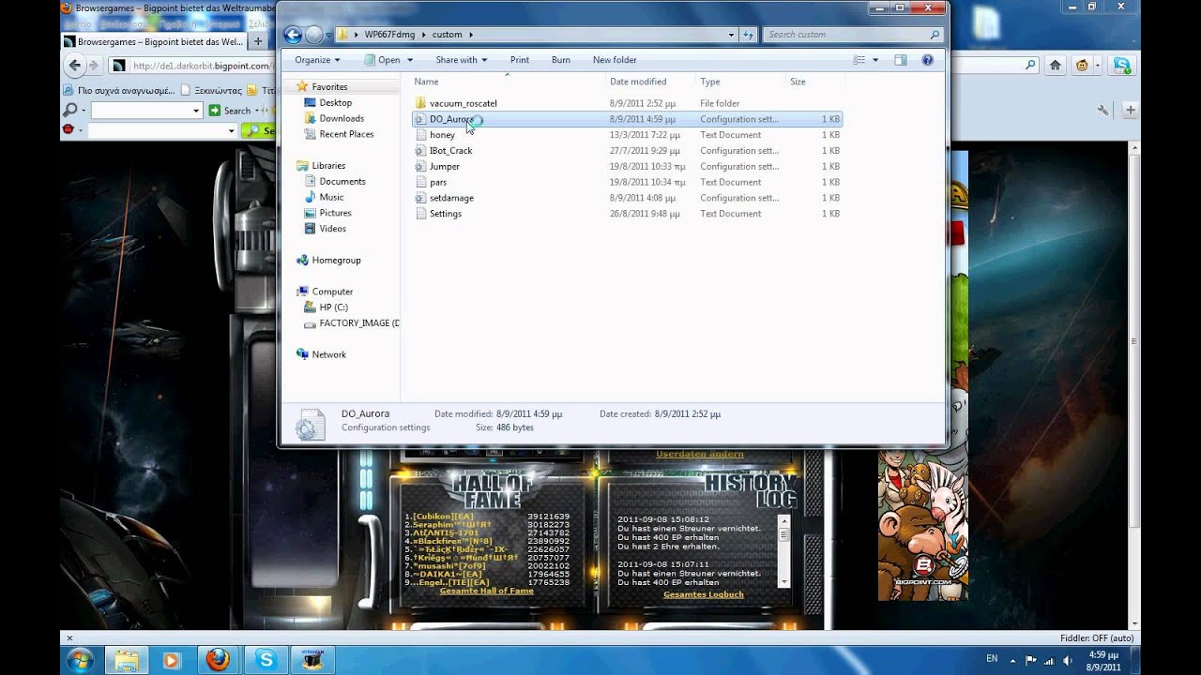The height and width of the screenshot is (675, 1201).
Task: Open the Share with menu
Action: tap(461, 60)
